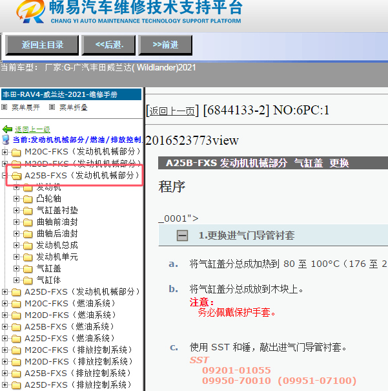Select 凸轮轴 tree label
This screenshot has height=391, width=388.
tap(48, 199)
